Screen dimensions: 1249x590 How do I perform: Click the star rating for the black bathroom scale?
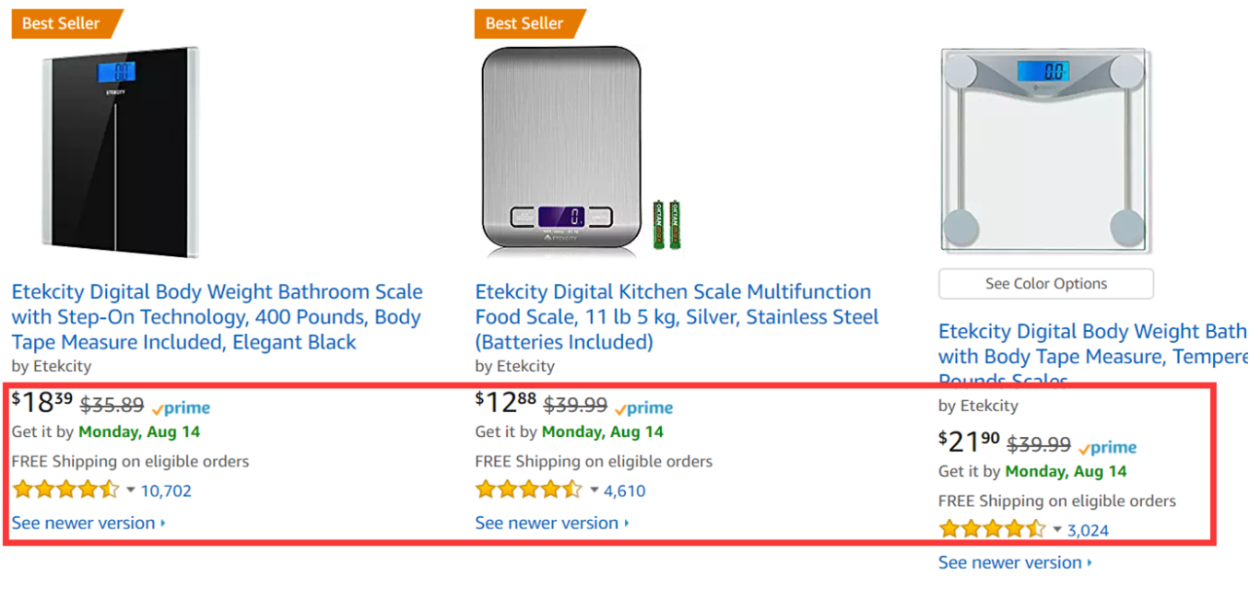pos(65,490)
